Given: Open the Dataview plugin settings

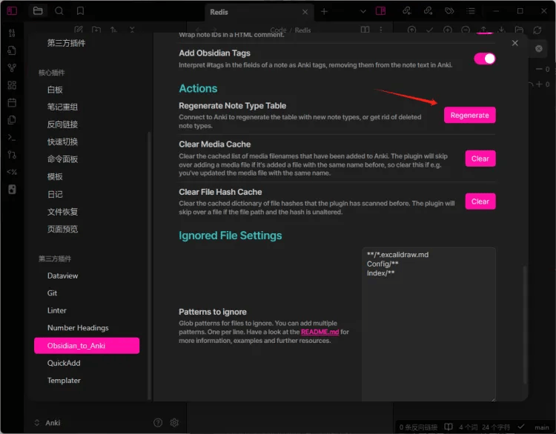Looking at the screenshot, I should point(87,276).
